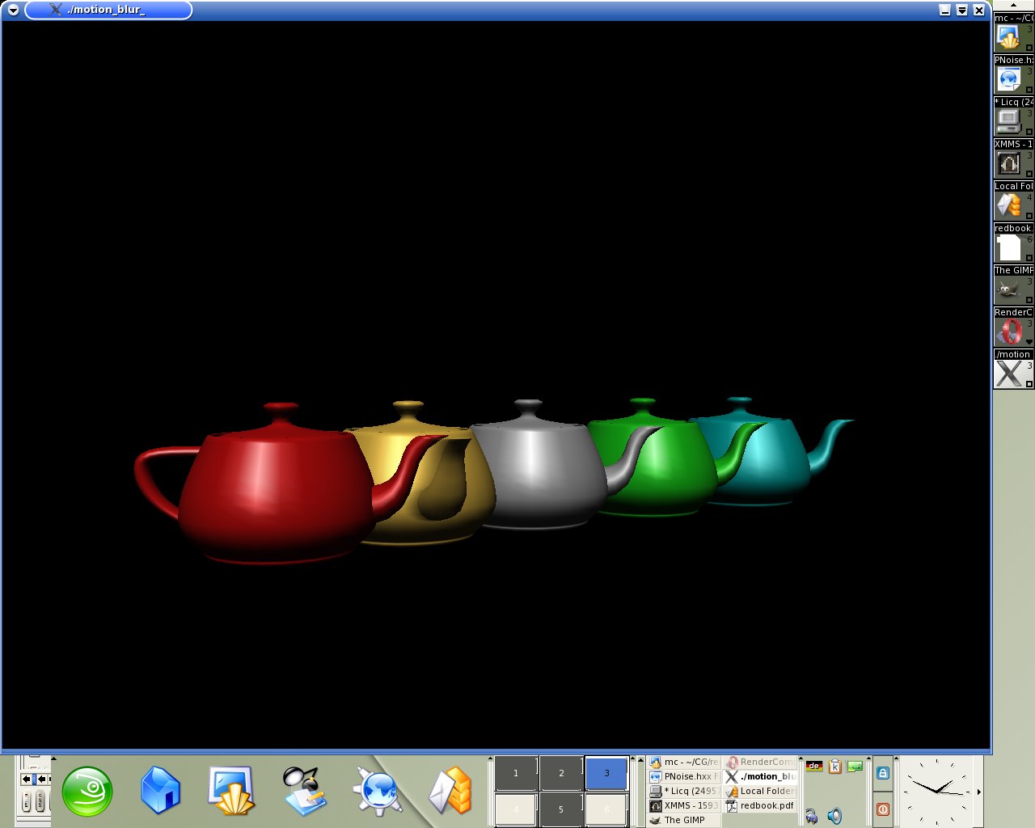The image size is (1035, 828).
Task: Activate the RenderCom taskbar entry
Action: (x=760, y=762)
